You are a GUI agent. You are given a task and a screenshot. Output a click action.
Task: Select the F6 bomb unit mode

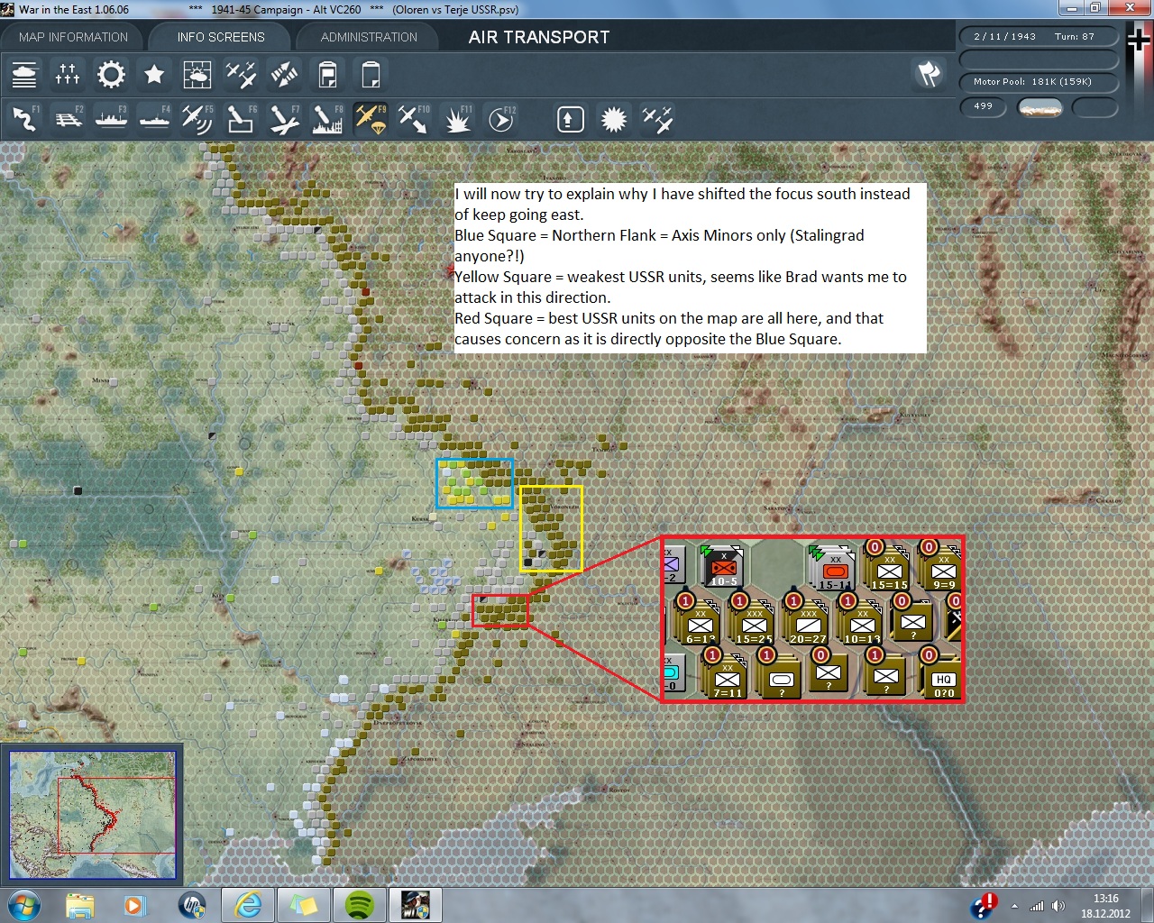(241, 119)
